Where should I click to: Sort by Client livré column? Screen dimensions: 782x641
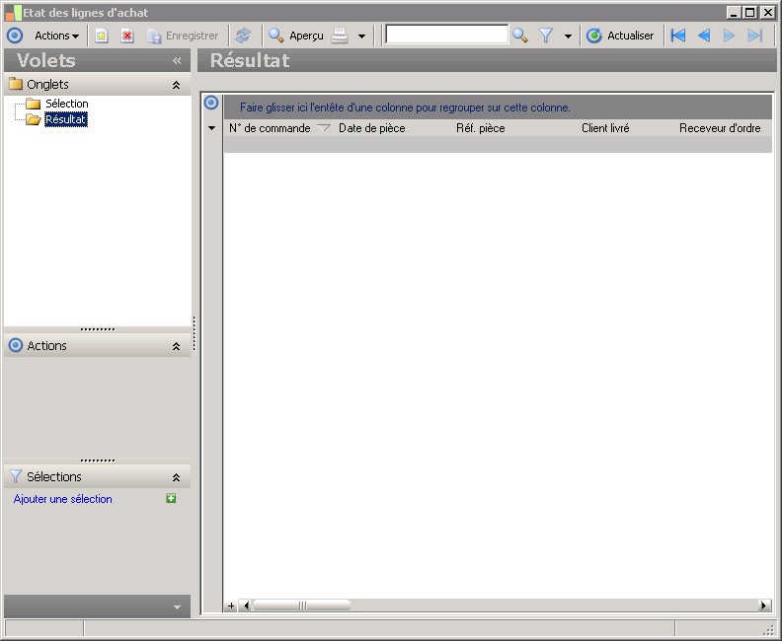[605, 128]
